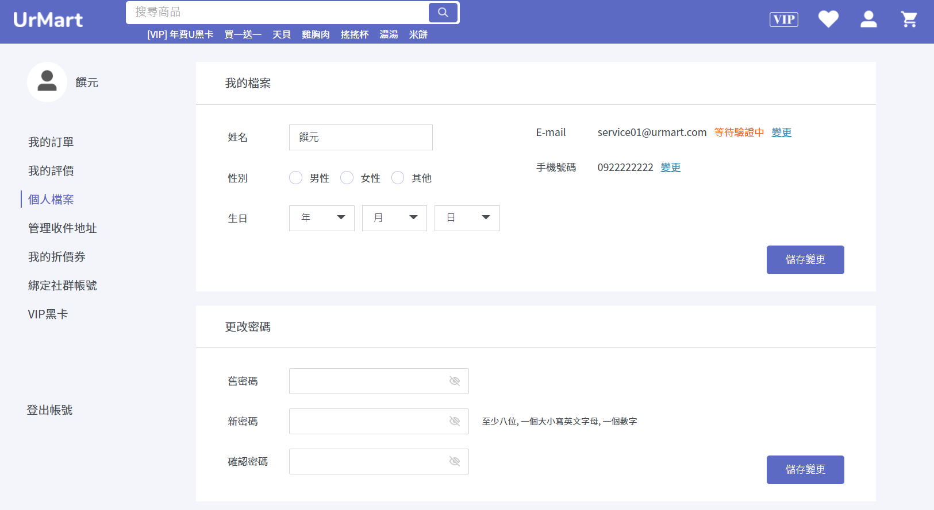Image resolution: width=934 pixels, height=510 pixels.
Task: Click 搖搖杯 keyword link
Action: (x=355, y=34)
